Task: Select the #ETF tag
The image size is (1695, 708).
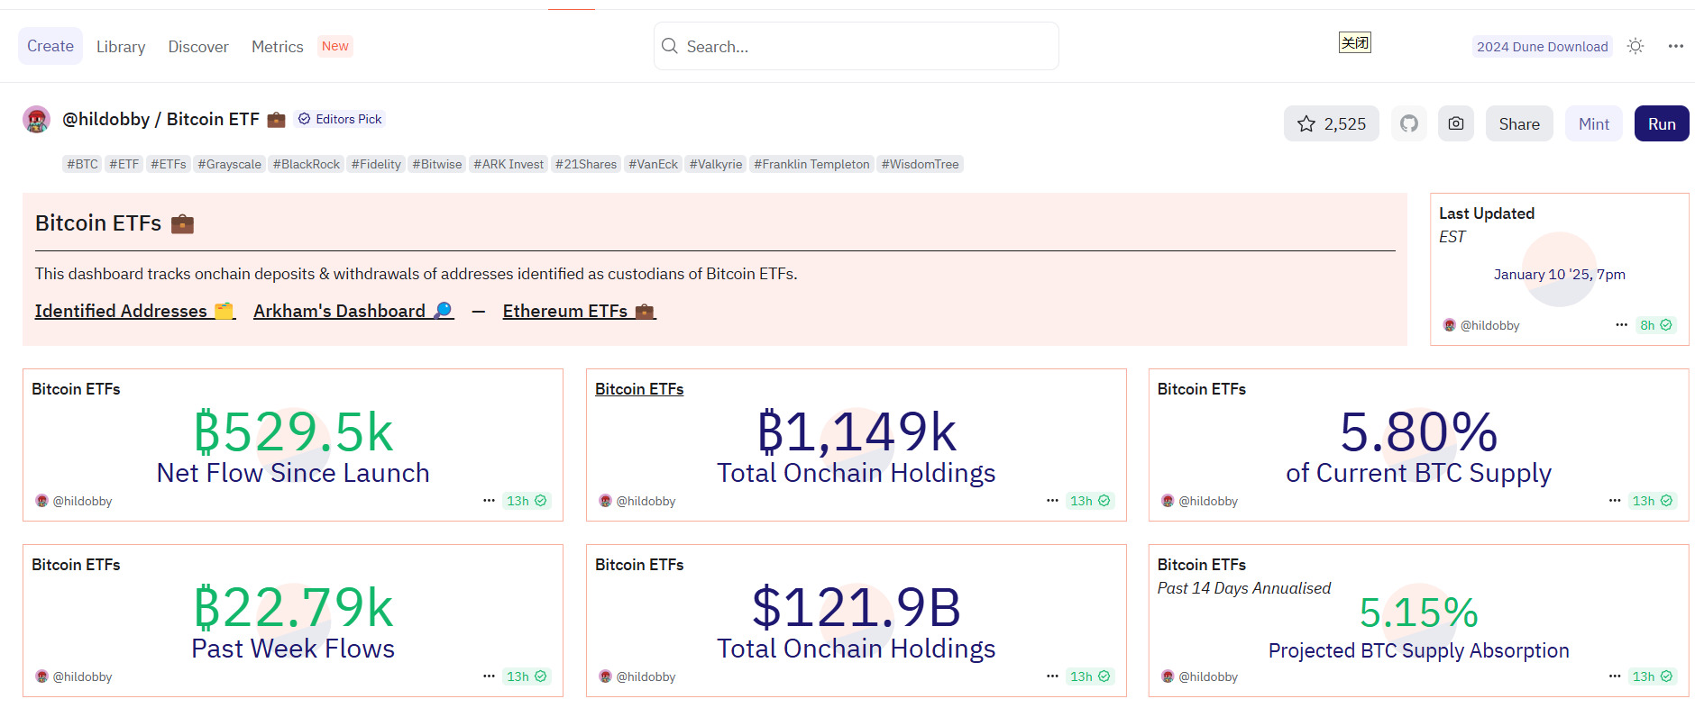Action: coord(124,164)
